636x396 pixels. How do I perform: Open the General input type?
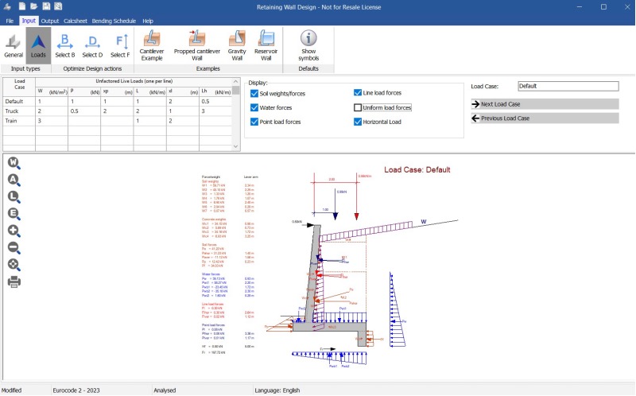[x=14, y=45]
